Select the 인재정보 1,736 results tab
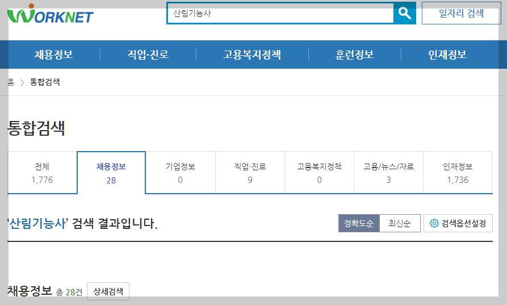This screenshot has width=507, height=305. 458,173
